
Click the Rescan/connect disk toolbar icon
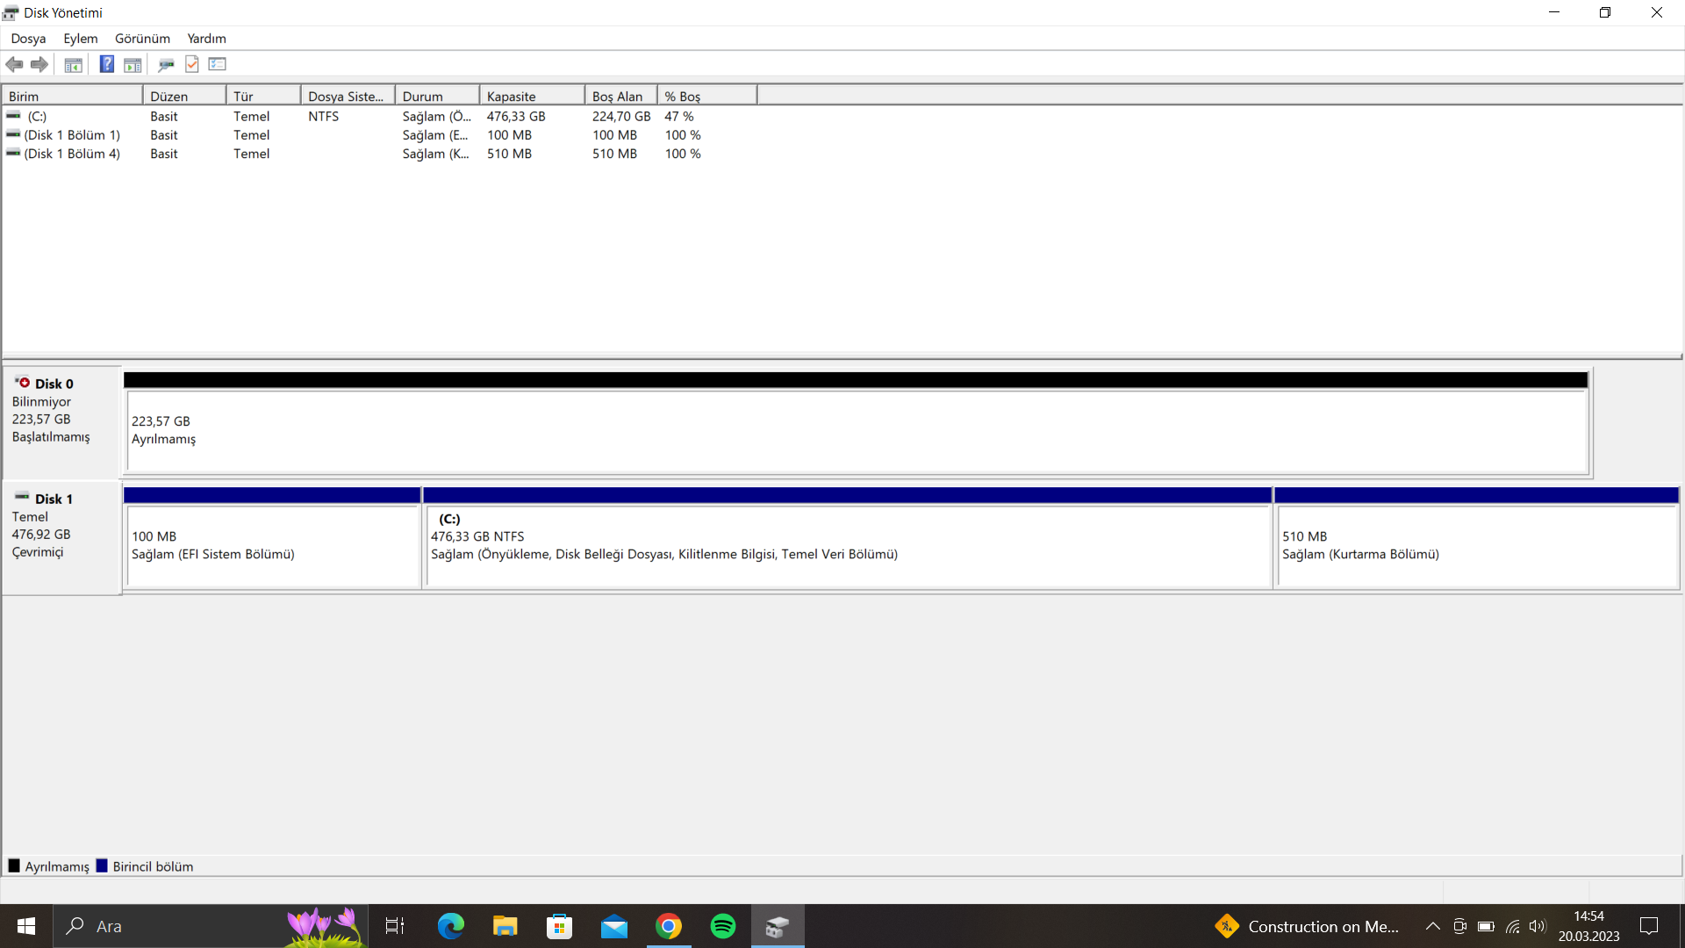pos(166,64)
